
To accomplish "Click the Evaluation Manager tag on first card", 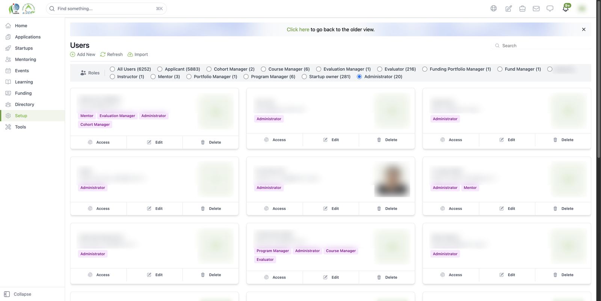I will (x=117, y=116).
